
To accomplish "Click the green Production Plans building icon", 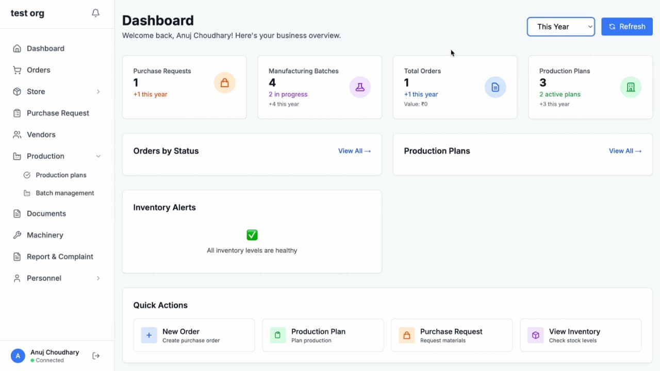I will pyautogui.click(x=630, y=87).
